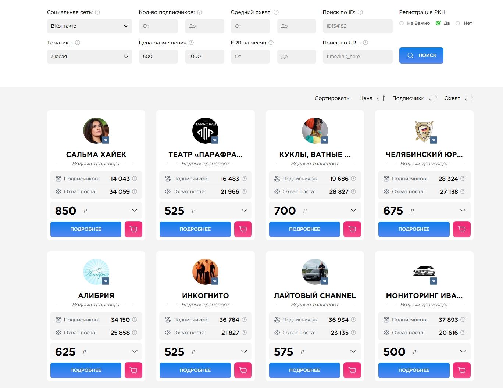
Task: Click help icon next to Социальная сеть
Action: [97, 12]
